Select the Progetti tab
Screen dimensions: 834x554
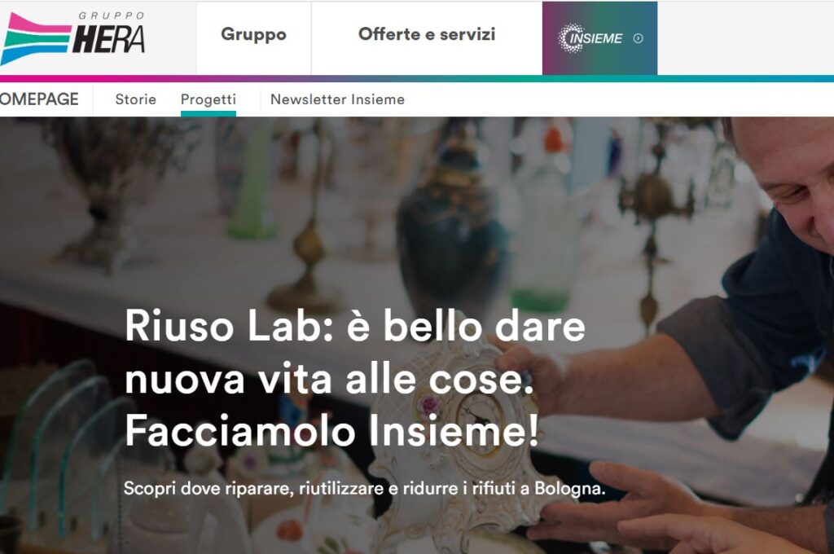click(x=208, y=99)
